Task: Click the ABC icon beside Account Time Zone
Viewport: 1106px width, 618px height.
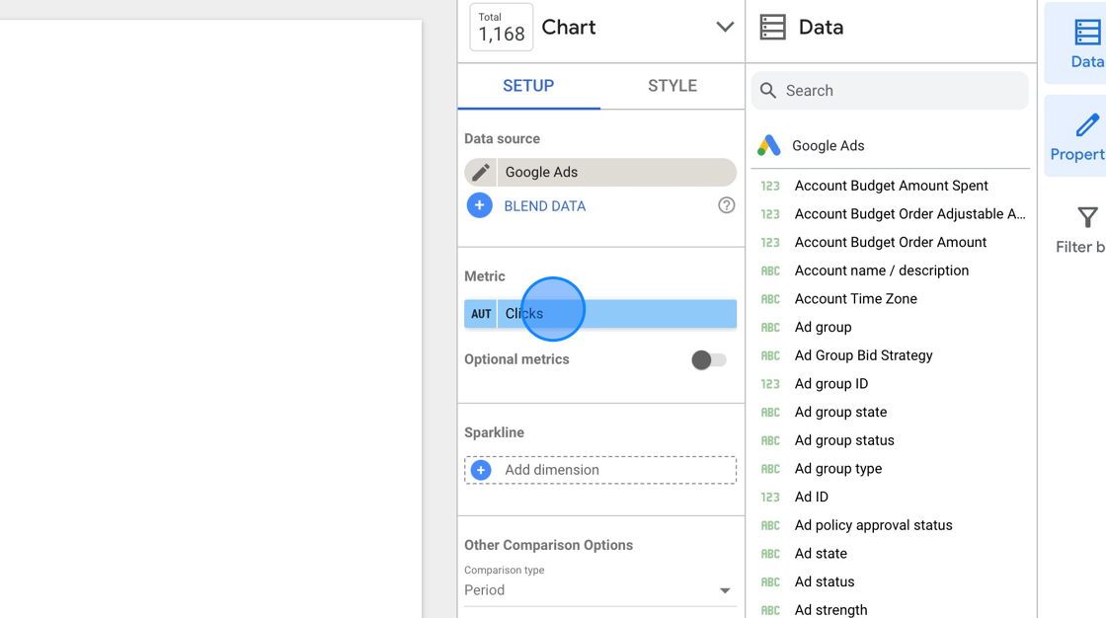Action: pyautogui.click(x=771, y=298)
